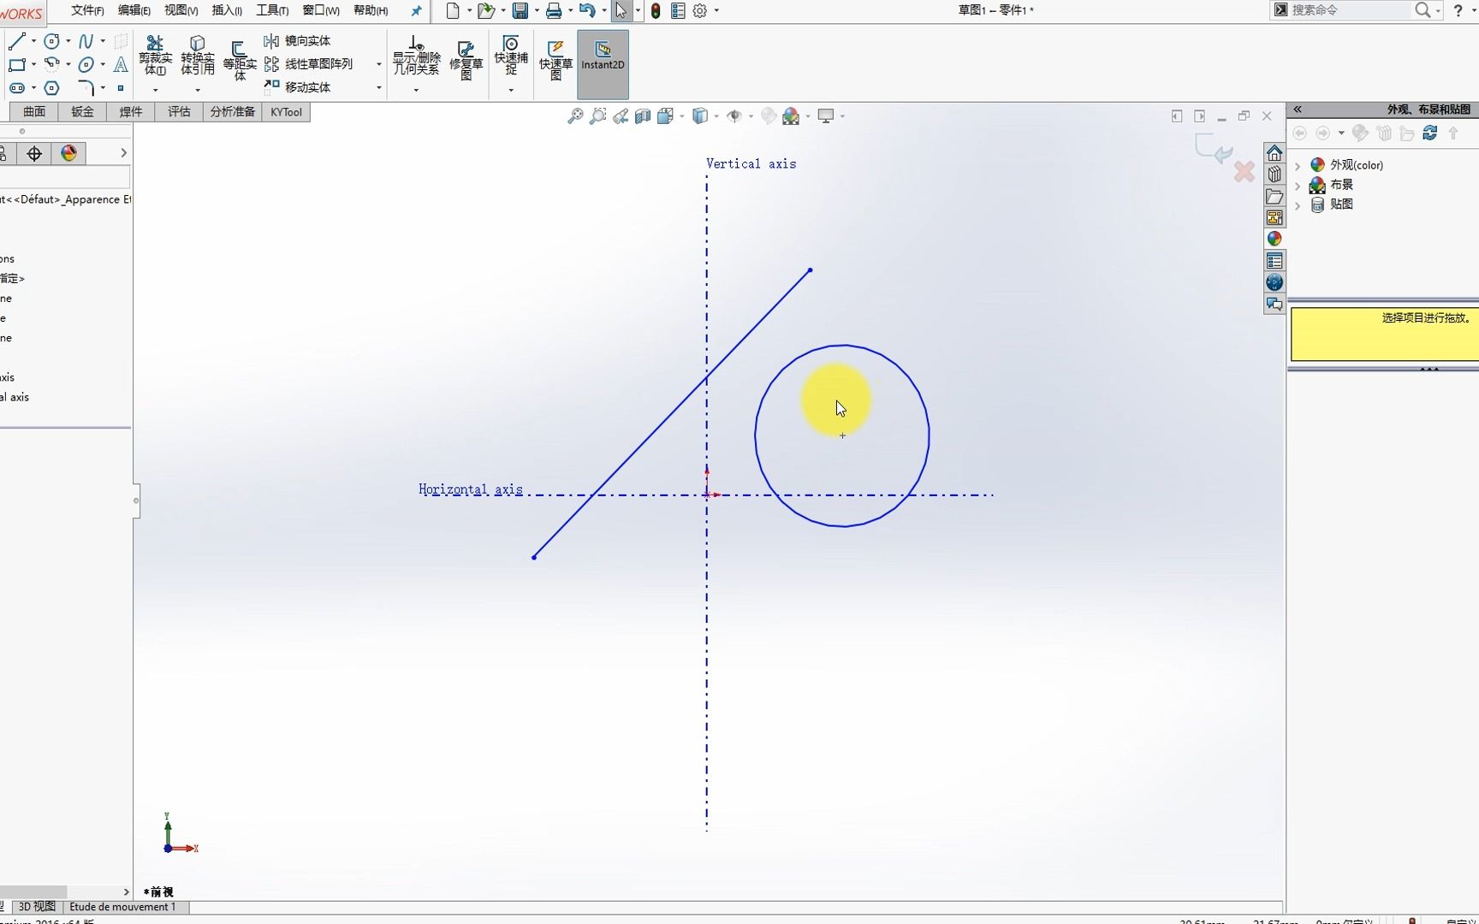The image size is (1479, 924).
Task: Select the Corner Rectangle tool
Action: [x=16, y=64]
